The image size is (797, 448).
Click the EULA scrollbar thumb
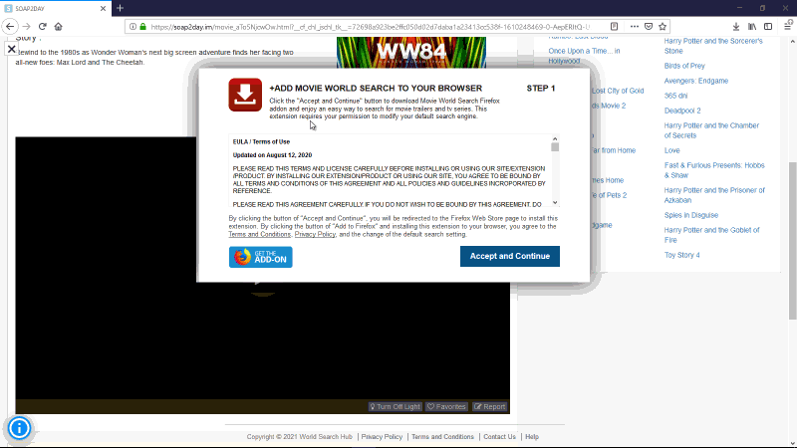tap(555, 147)
